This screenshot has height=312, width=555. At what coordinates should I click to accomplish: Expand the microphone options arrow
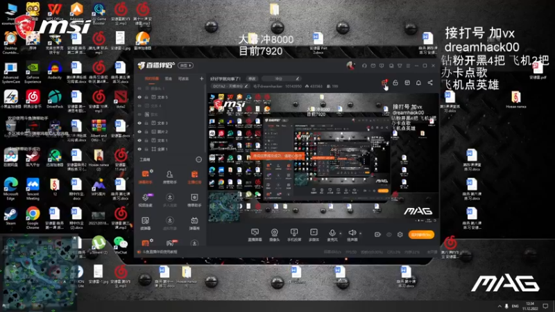click(x=341, y=234)
